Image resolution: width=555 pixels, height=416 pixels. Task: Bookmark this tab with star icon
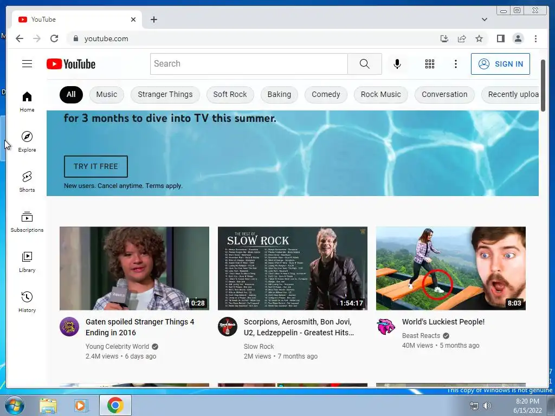pos(479,38)
